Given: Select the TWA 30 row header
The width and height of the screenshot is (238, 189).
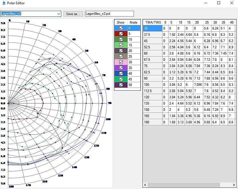Looking at the screenshot, I should (x=153, y=28).
